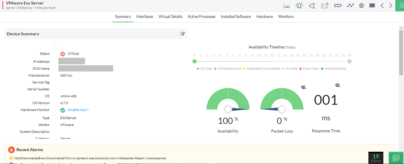Open the workflow icon in top toolbar

312,5
